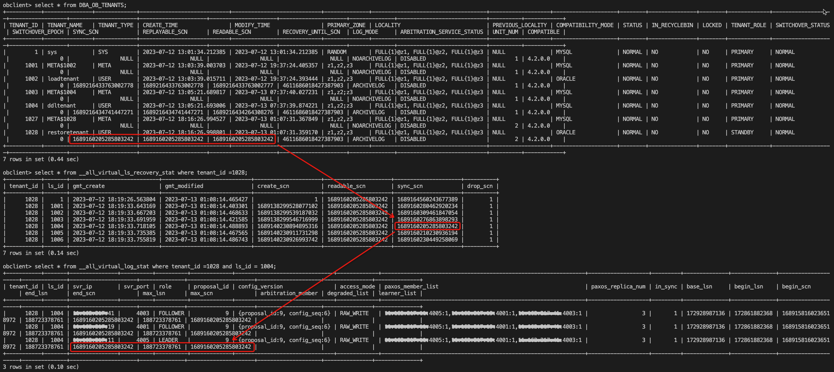Select the svr_ip column header
Screen dimensions: 834x372
click(82, 286)
